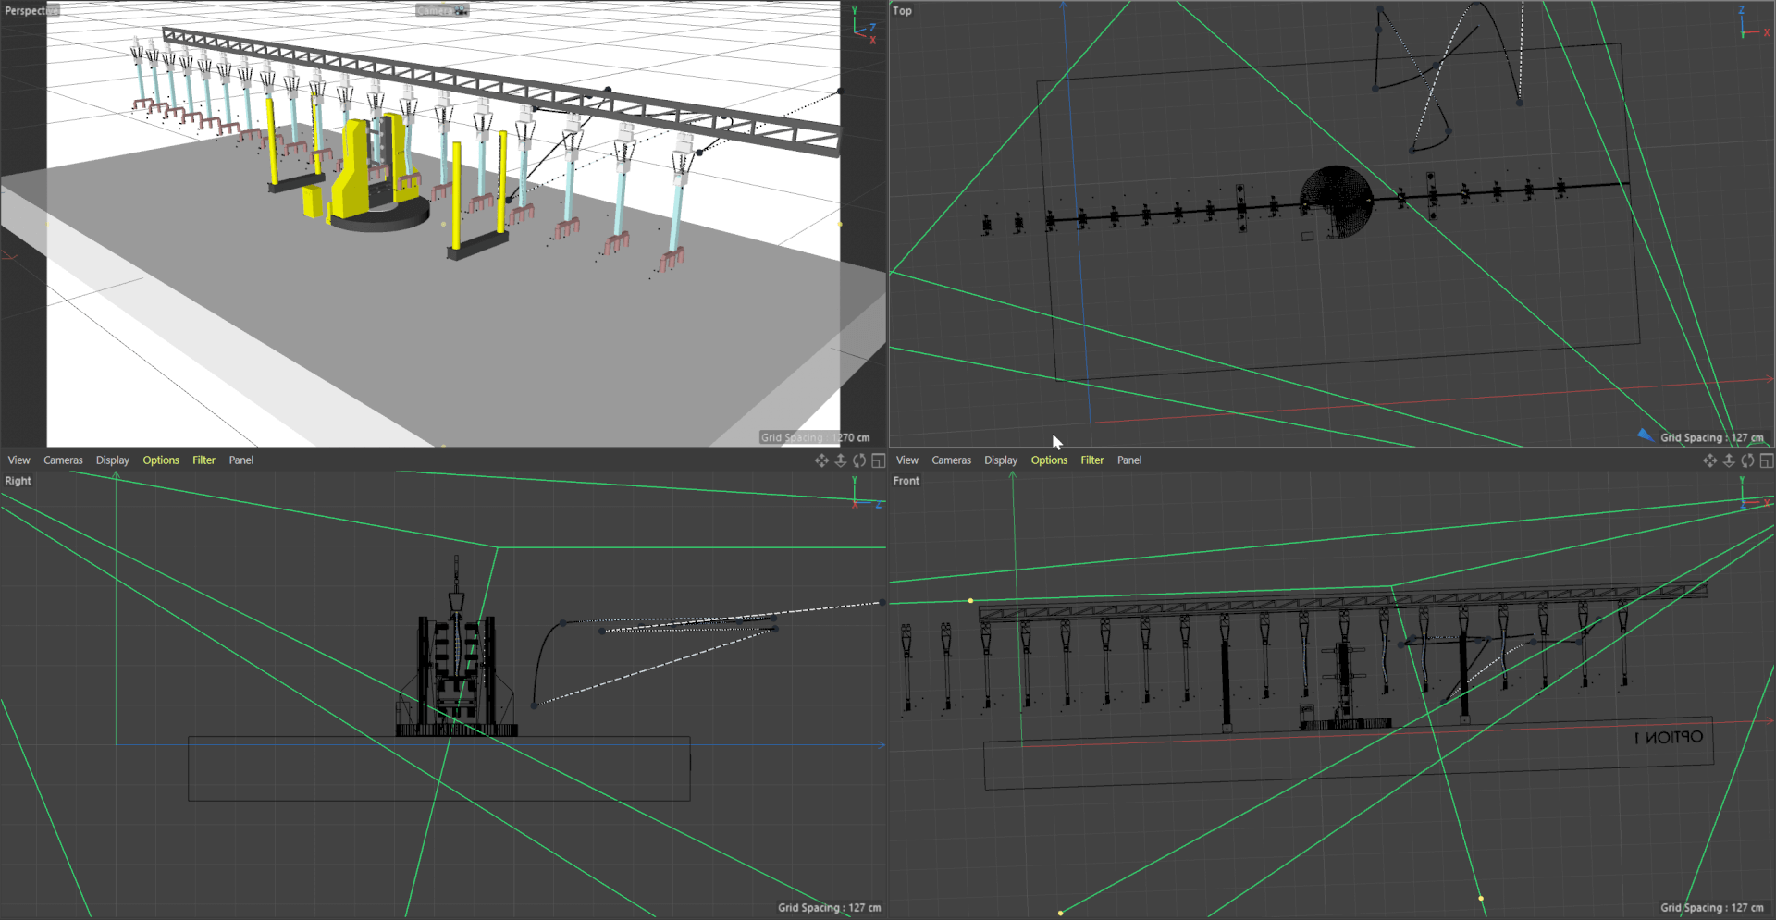1776x920 pixels.
Task: Click the move-view icon in Right viewport bar
Action: 821,460
